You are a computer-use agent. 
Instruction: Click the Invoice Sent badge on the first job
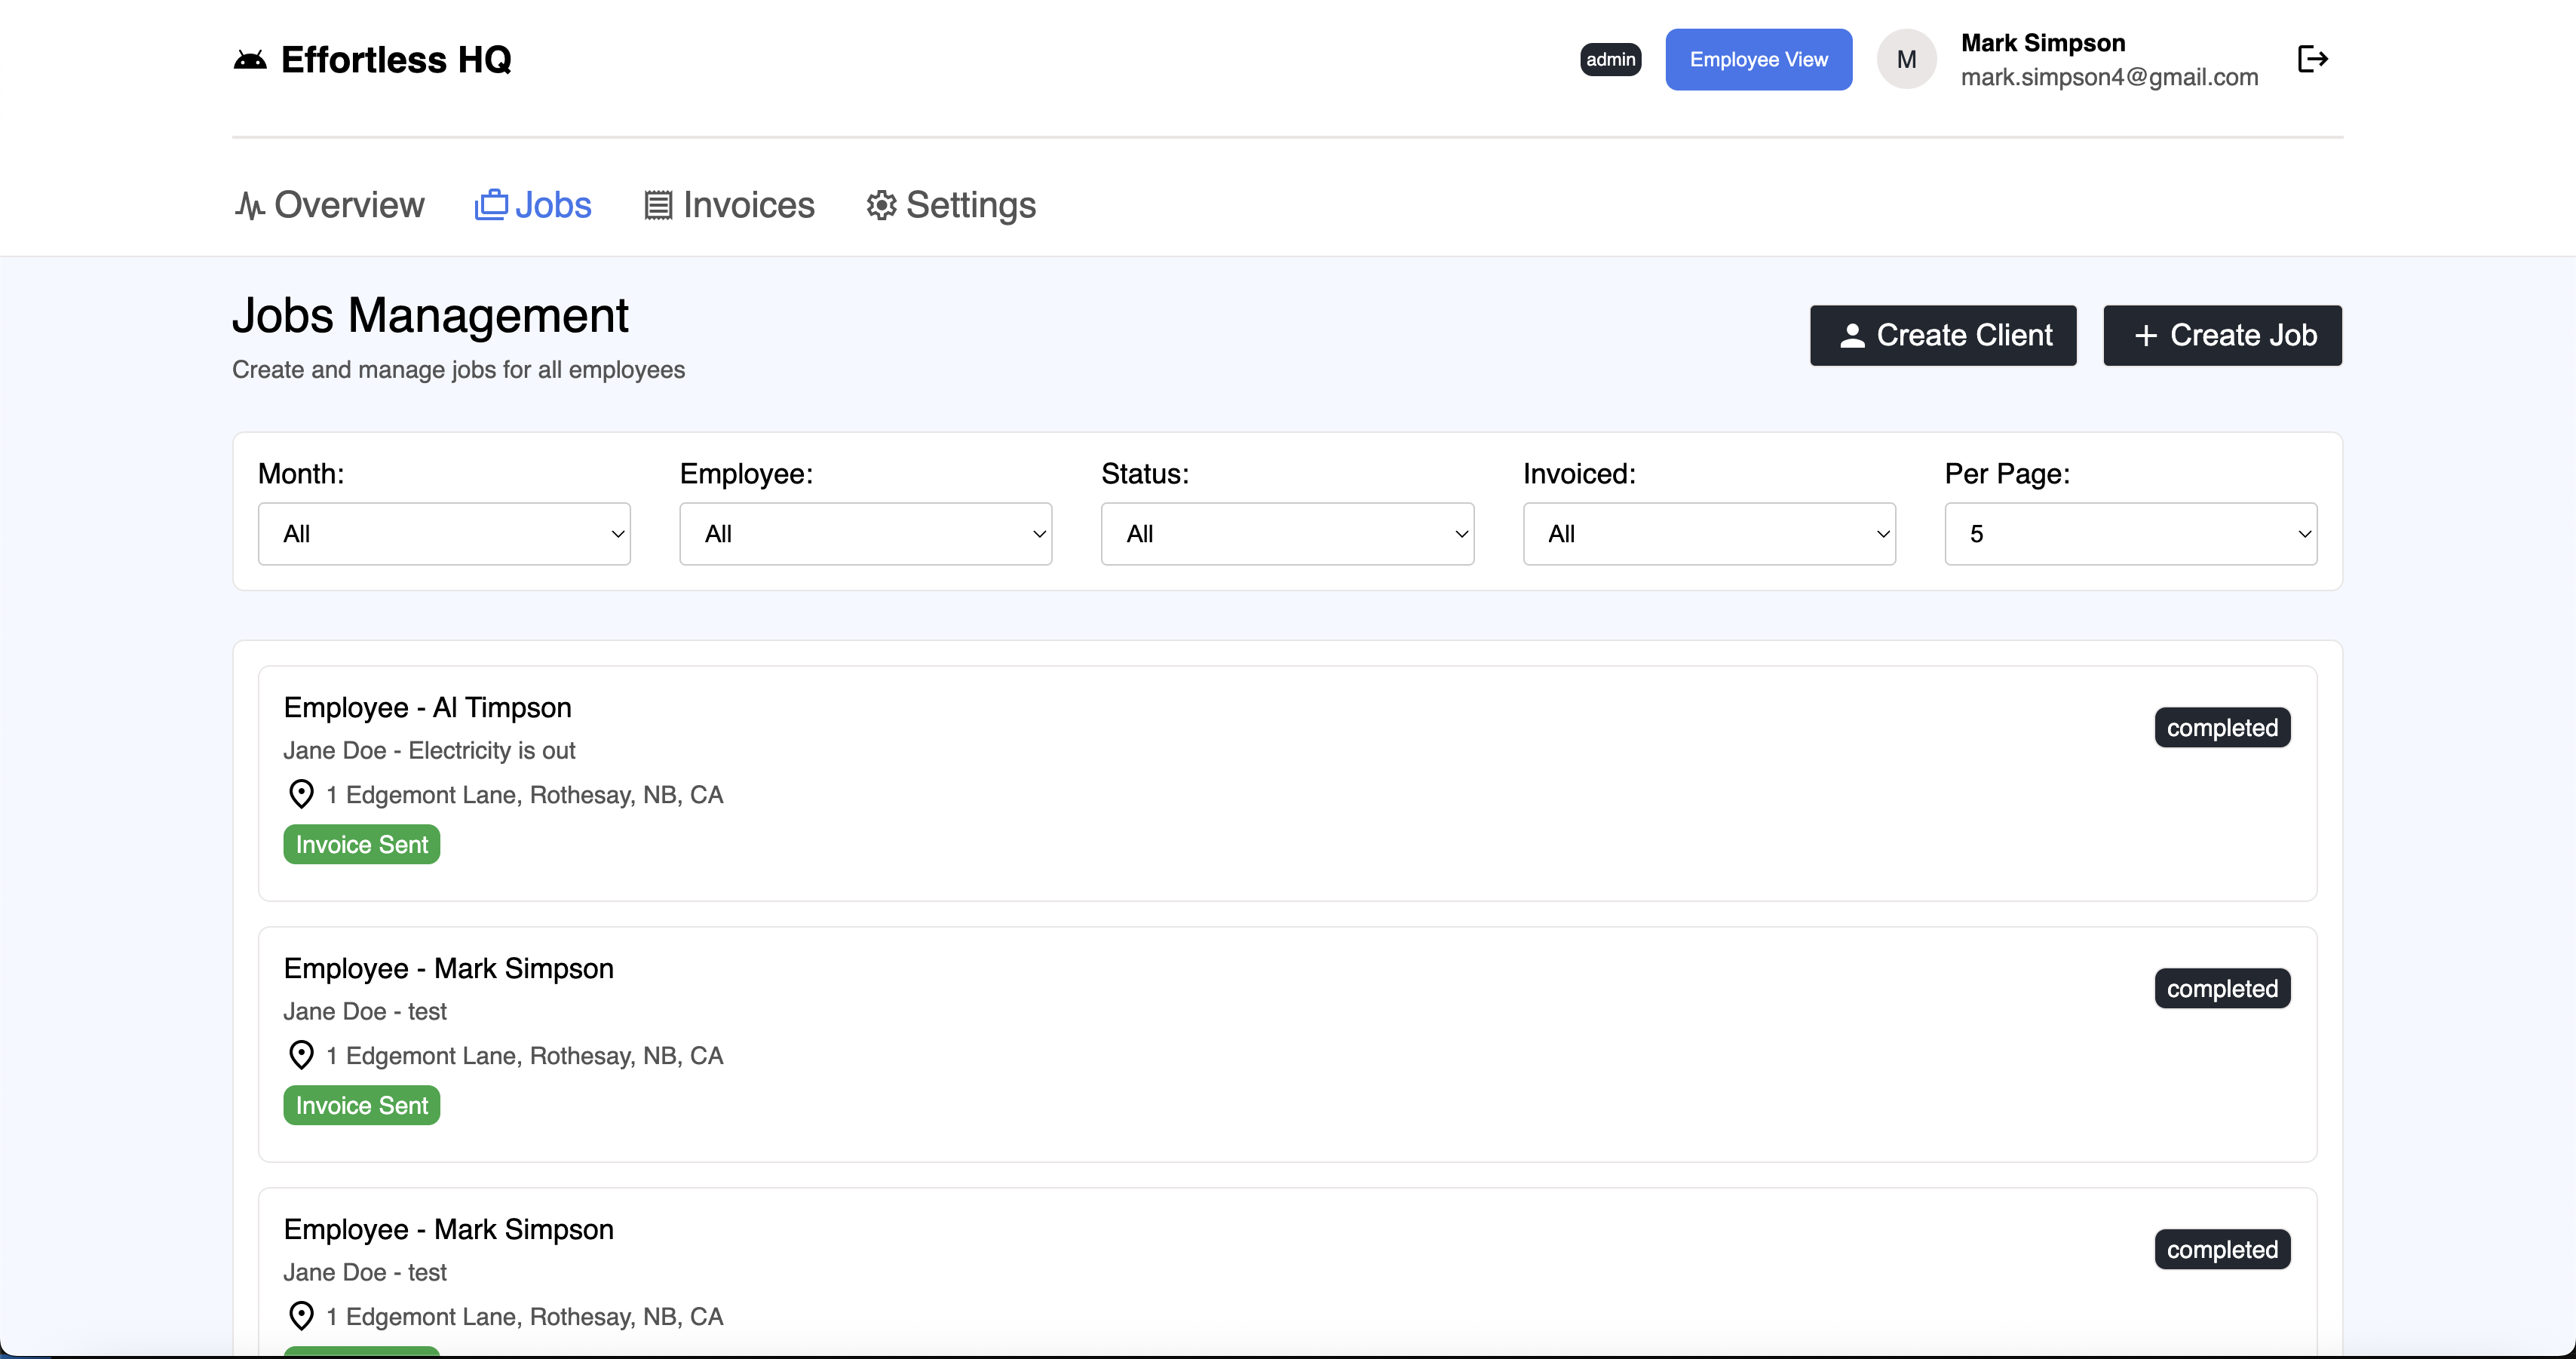[361, 844]
